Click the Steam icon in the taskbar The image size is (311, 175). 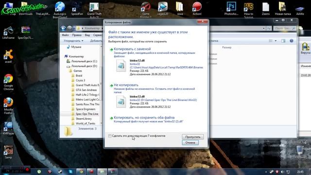click(x=60, y=172)
